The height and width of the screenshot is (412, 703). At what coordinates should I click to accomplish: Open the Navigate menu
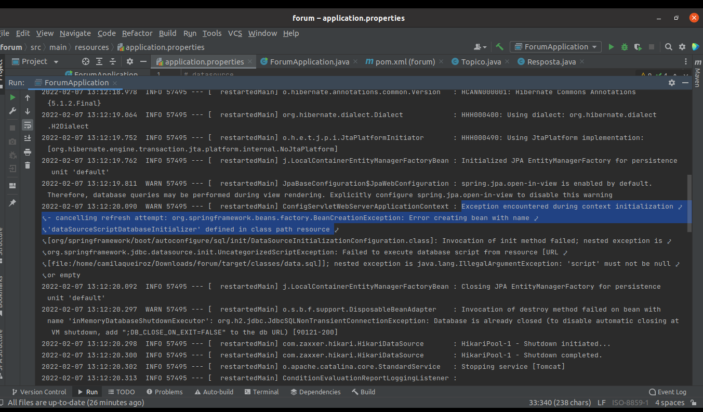click(x=75, y=33)
